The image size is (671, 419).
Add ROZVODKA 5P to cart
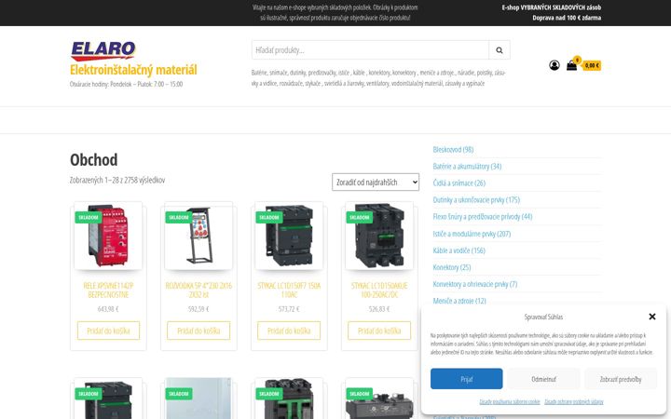point(199,331)
